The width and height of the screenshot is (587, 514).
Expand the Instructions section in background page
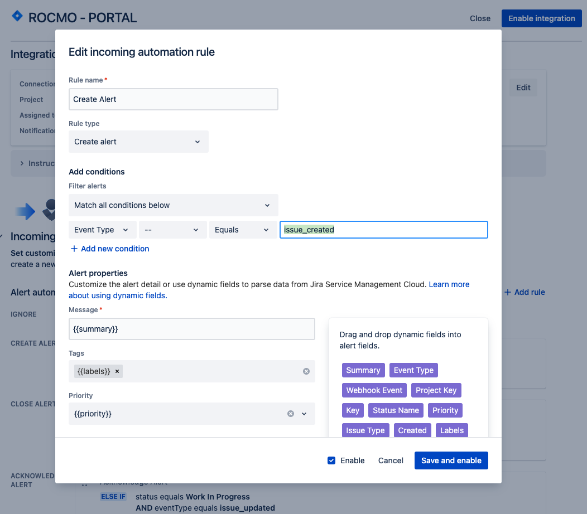[22, 163]
